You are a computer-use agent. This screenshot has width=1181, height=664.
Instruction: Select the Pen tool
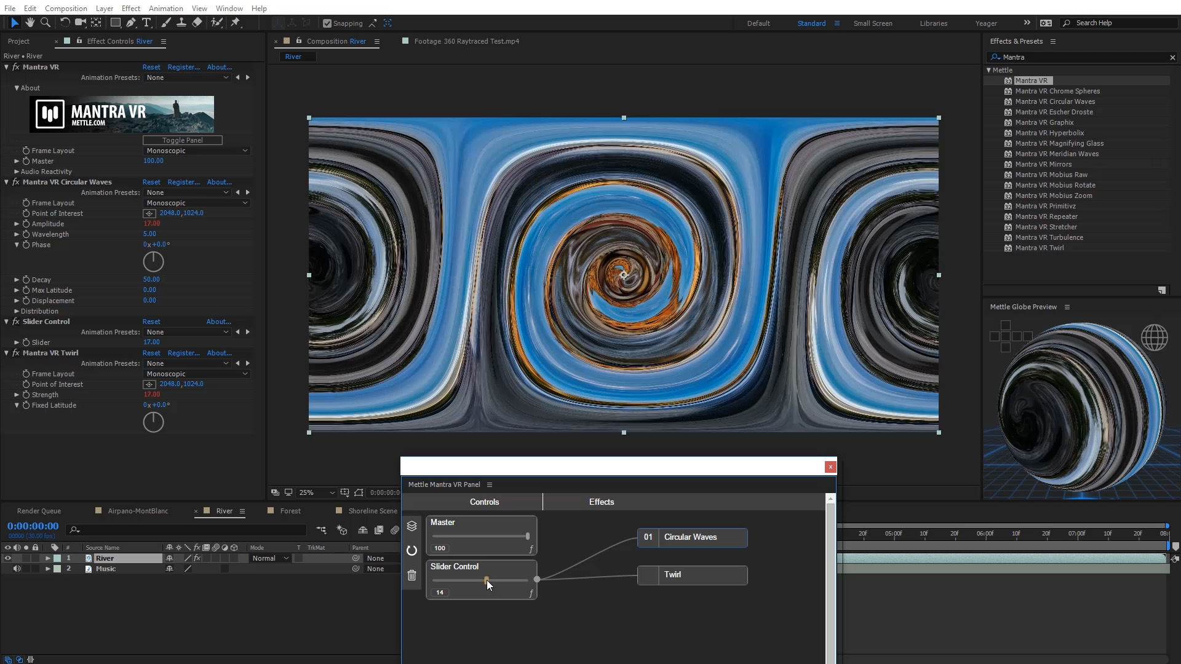coord(130,23)
